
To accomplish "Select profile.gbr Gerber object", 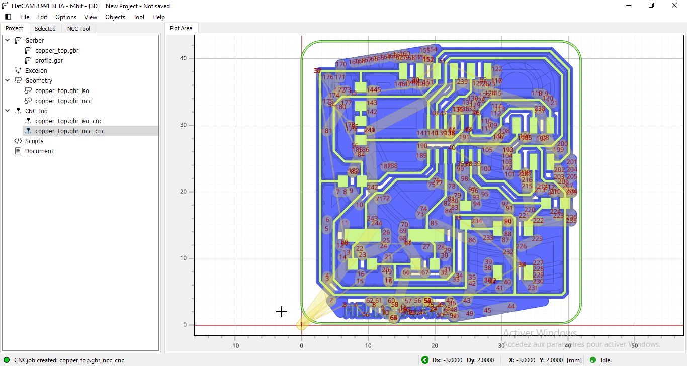I will tap(49, 60).
